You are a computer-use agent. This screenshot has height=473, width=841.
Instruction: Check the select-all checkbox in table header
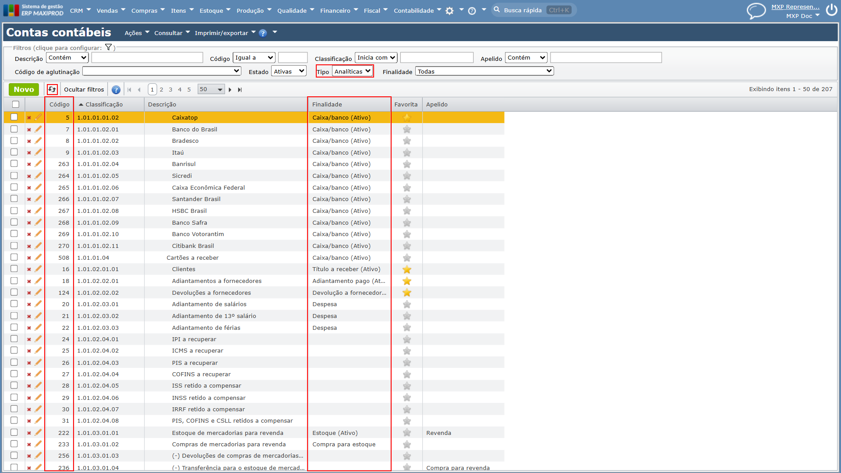[16, 104]
